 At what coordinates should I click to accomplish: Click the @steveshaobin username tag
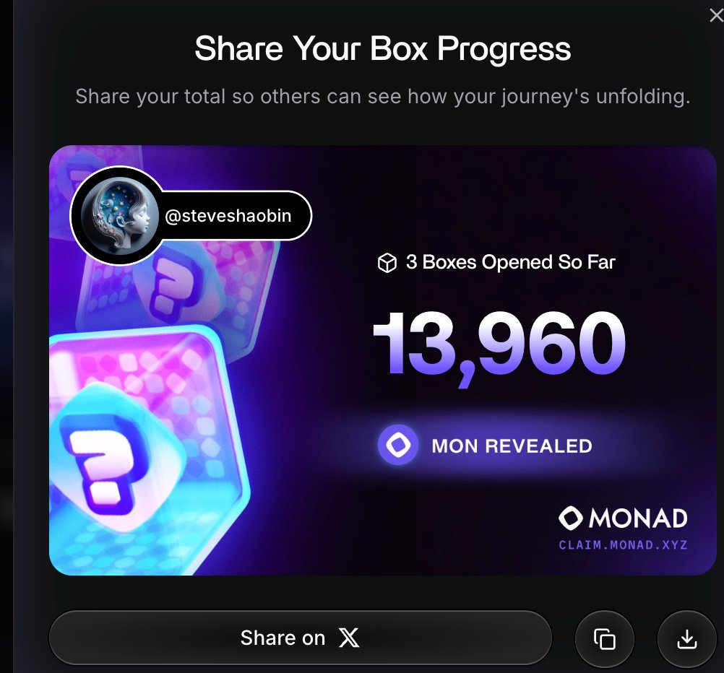click(228, 215)
